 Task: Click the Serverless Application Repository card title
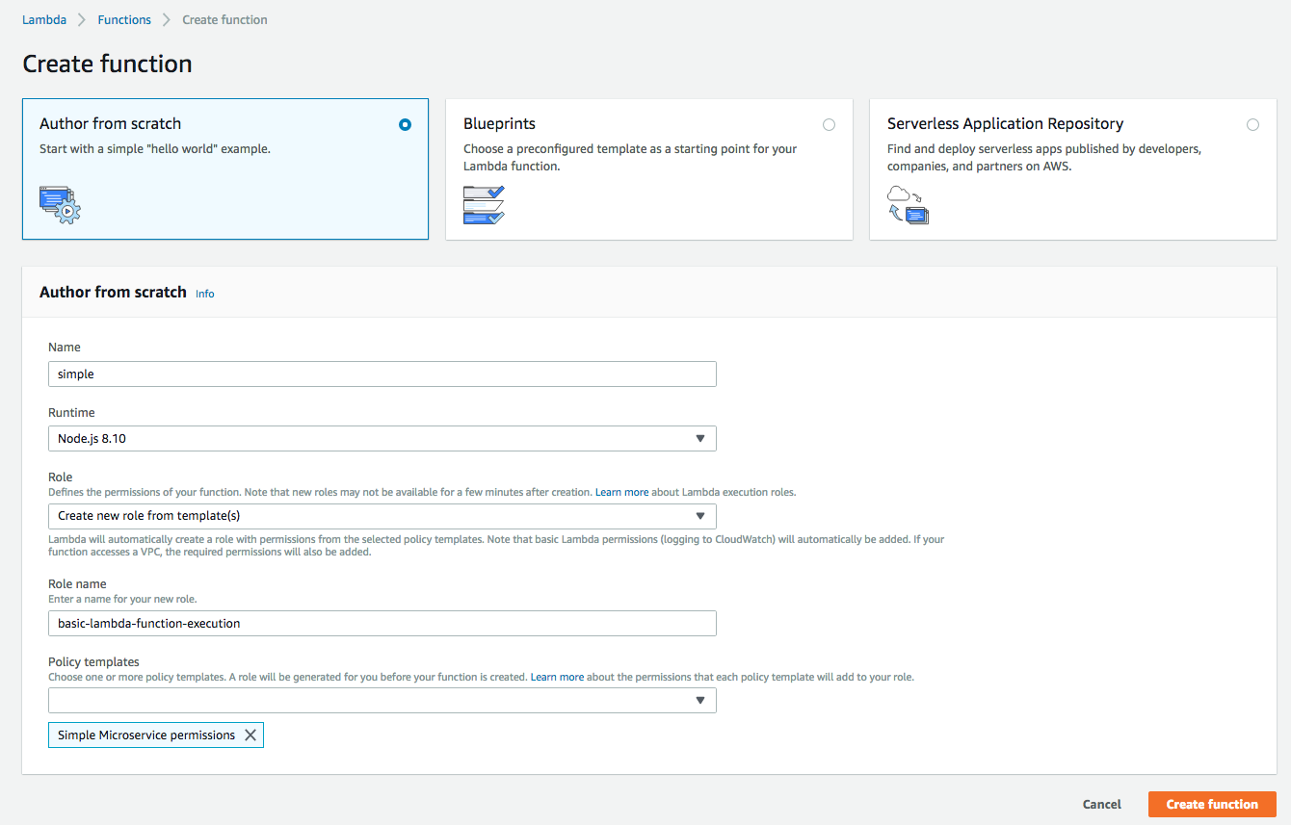coord(1006,124)
